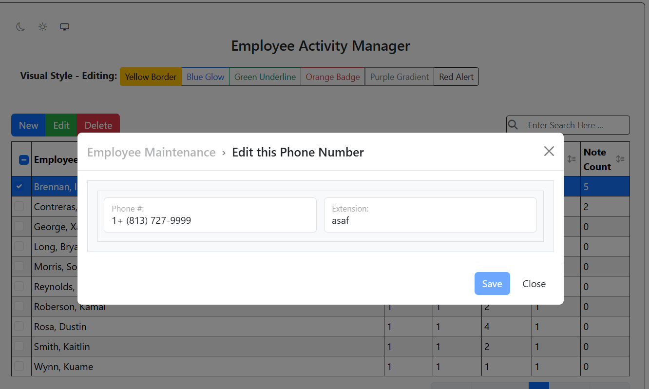Apply the Purple Gradient style
This screenshot has height=389, width=649.
tap(399, 77)
